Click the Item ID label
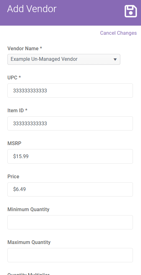Screen dimensions: 141x275 coord(17,110)
